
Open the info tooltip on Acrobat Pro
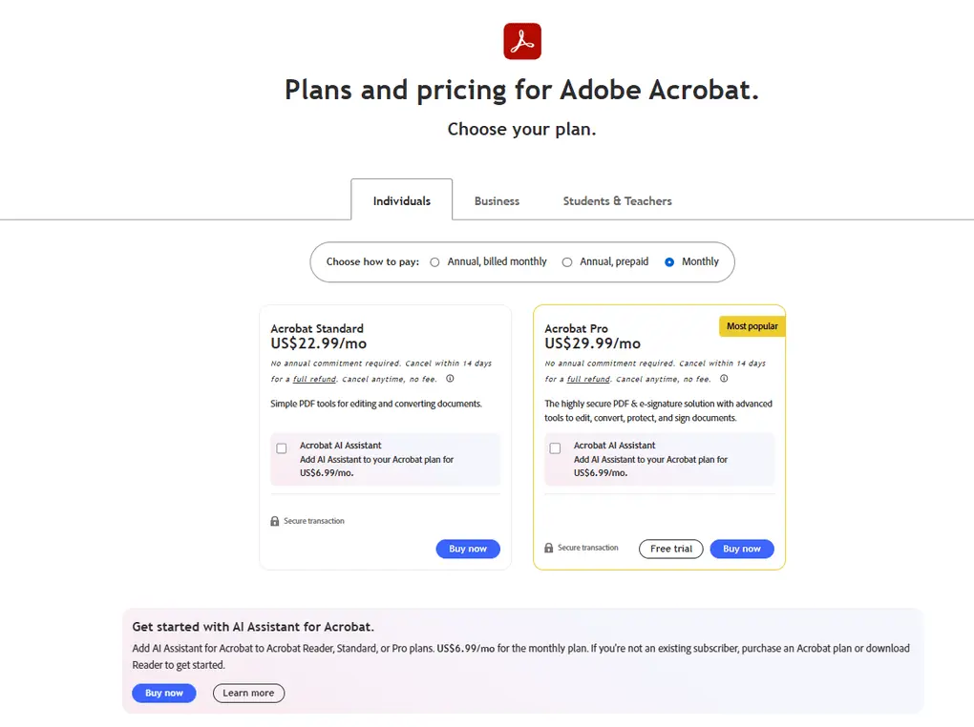tap(723, 377)
